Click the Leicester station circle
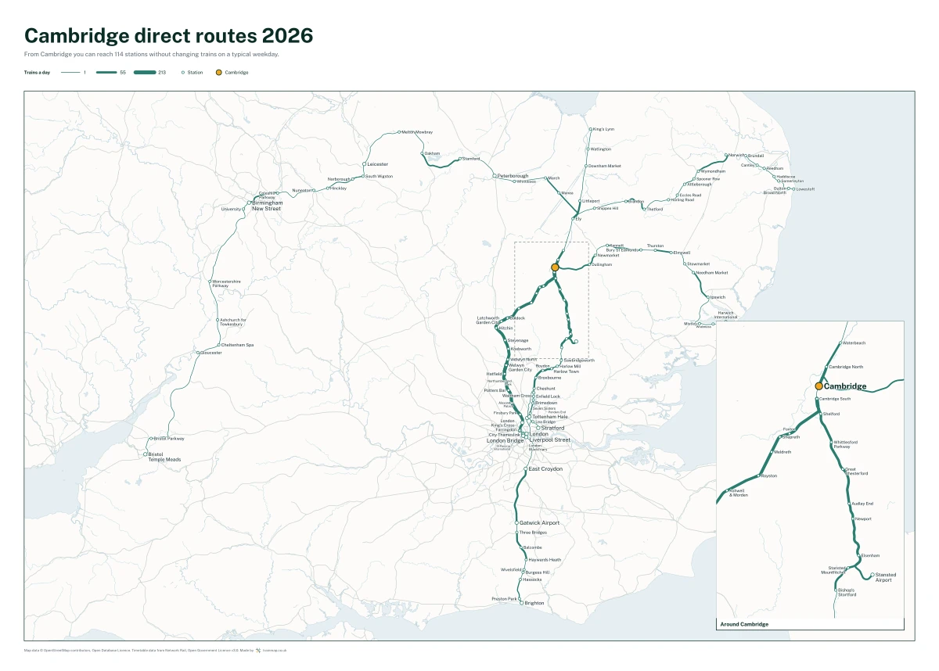Viewport: 939px width, 671px height. coord(364,164)
